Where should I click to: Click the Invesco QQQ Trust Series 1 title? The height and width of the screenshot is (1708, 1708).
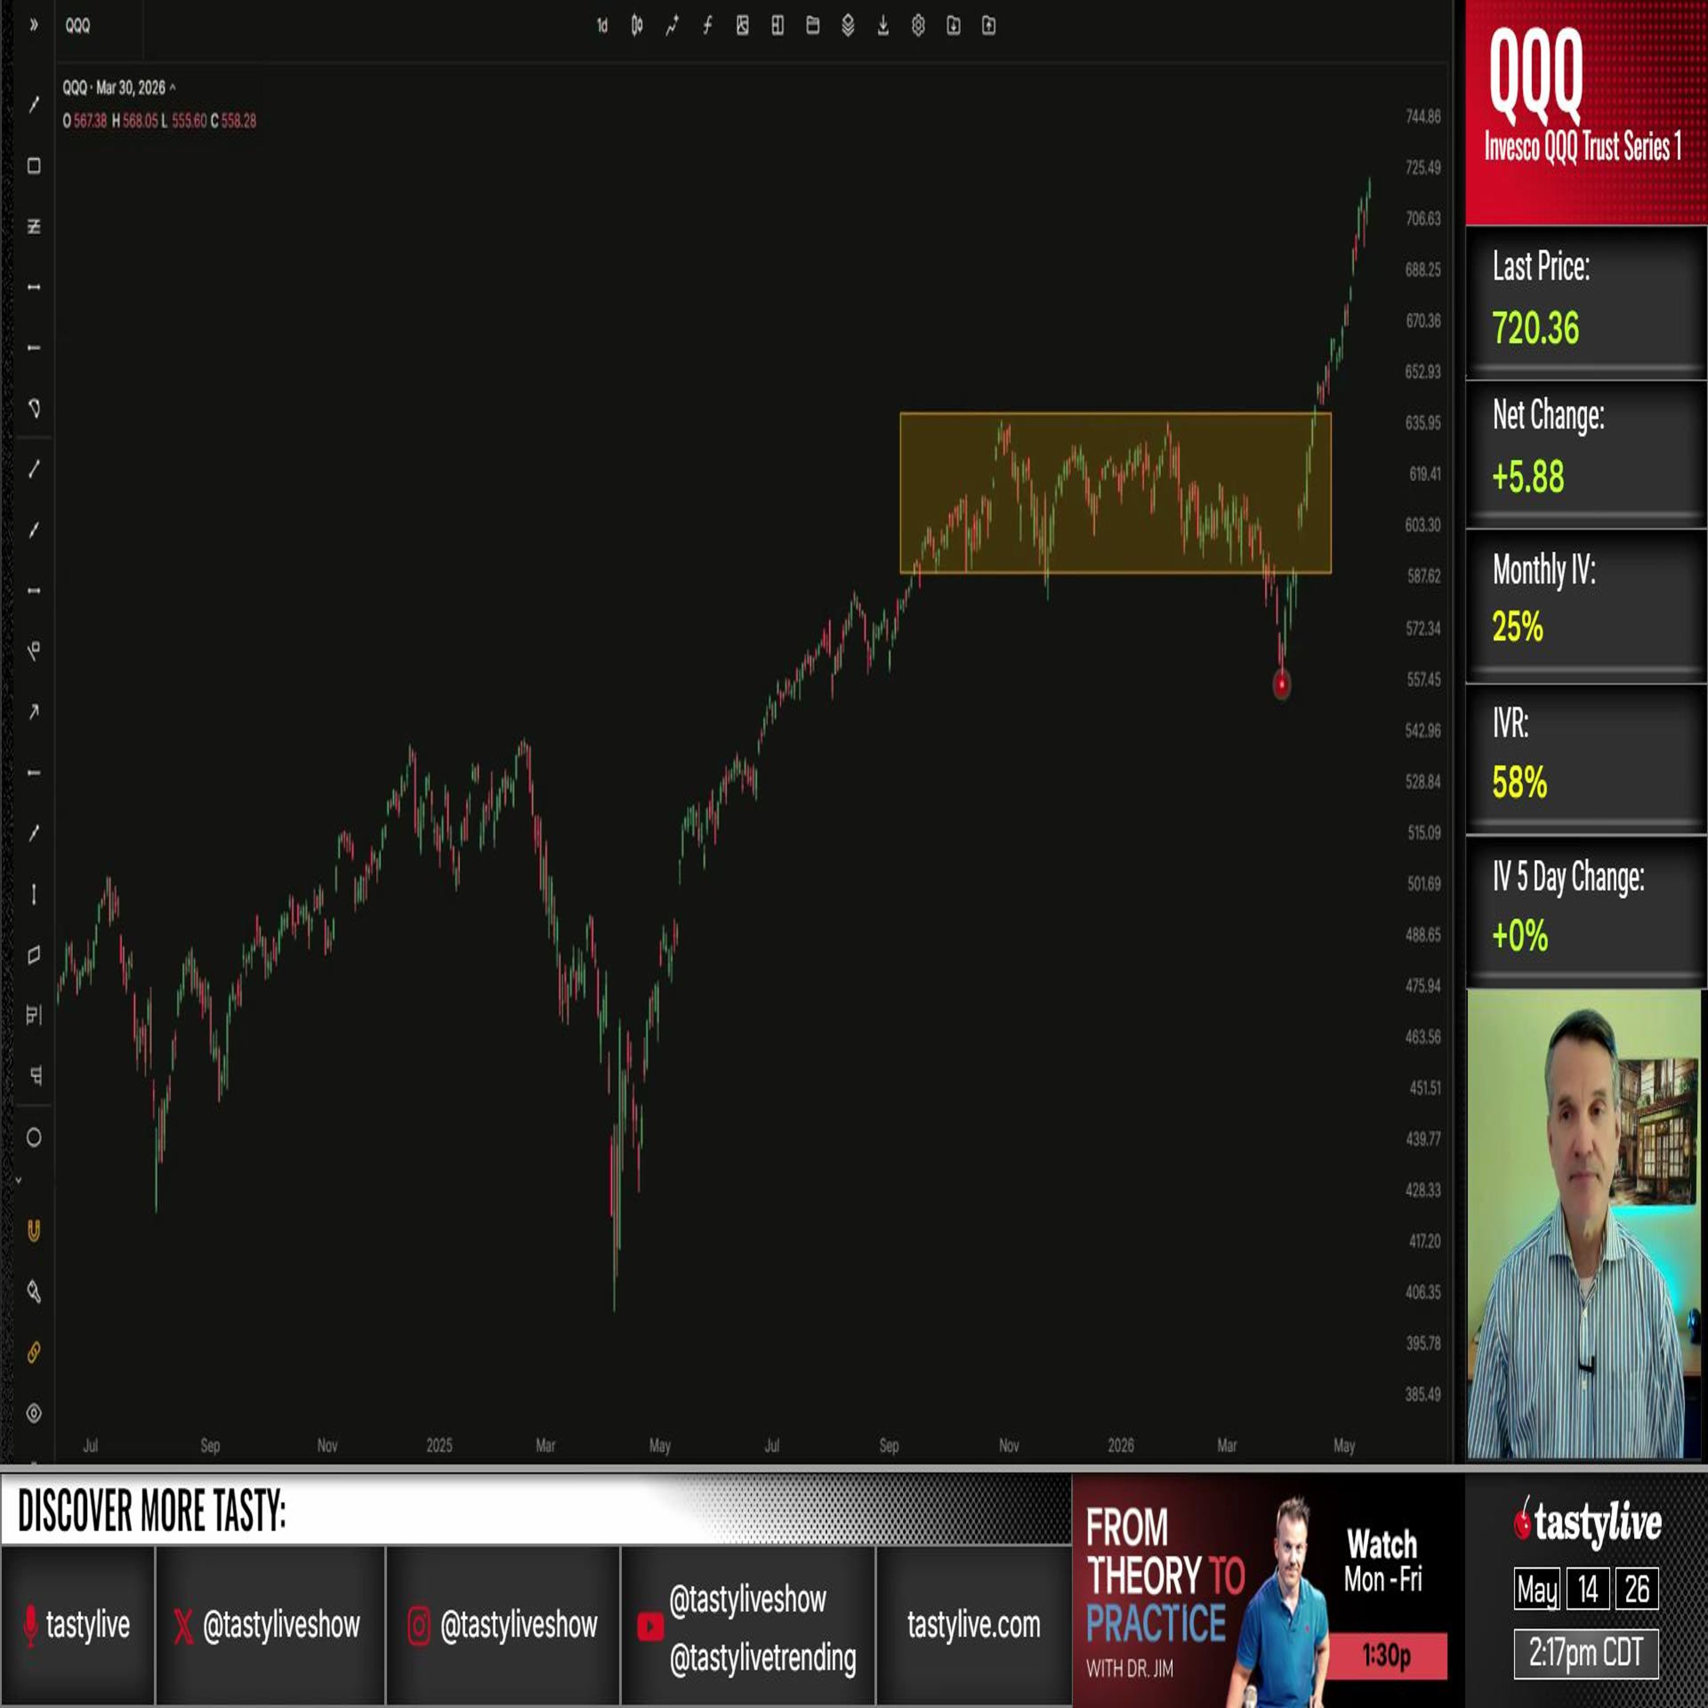tap(1583, 147)
